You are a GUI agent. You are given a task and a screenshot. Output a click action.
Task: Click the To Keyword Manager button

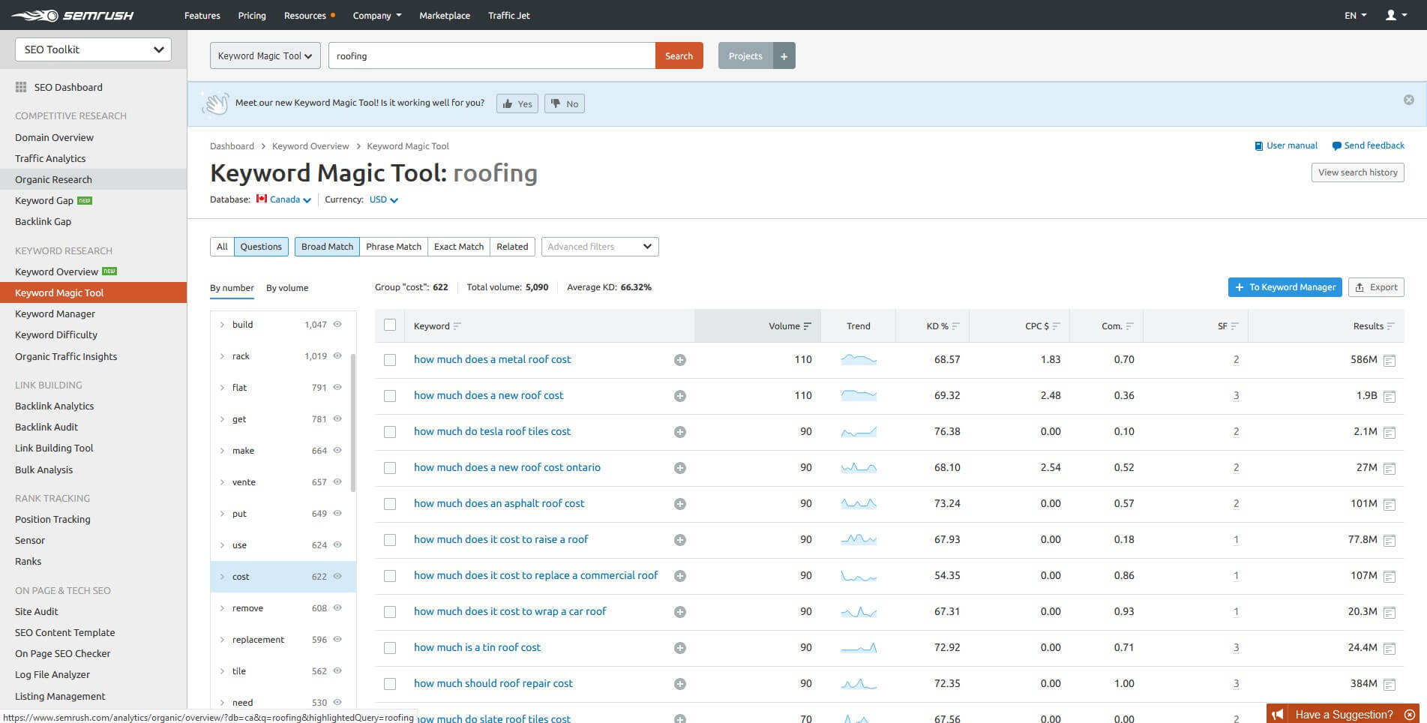pyautogui.click(x=1285, y=287)
